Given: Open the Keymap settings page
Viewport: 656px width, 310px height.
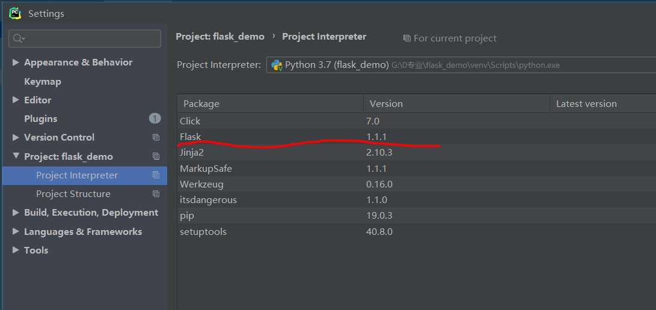Looking at the screenshot, I should point(43,82).
